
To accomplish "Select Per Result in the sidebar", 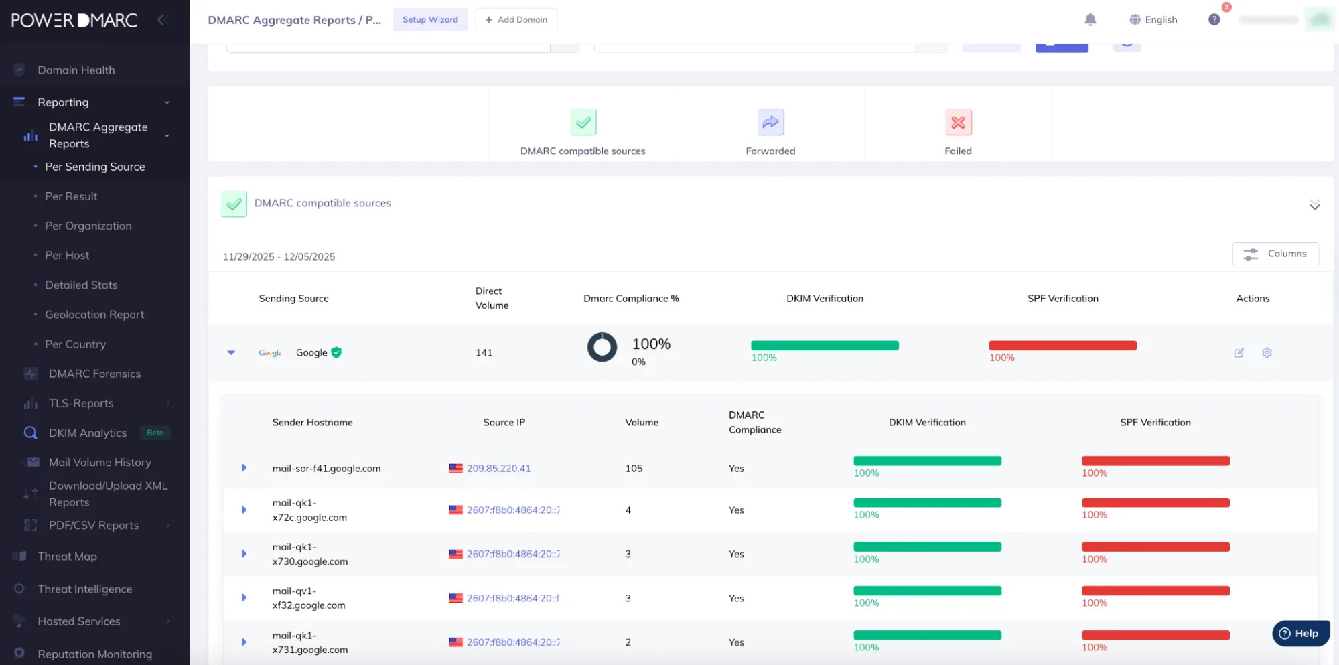I will tap(71, 196).
